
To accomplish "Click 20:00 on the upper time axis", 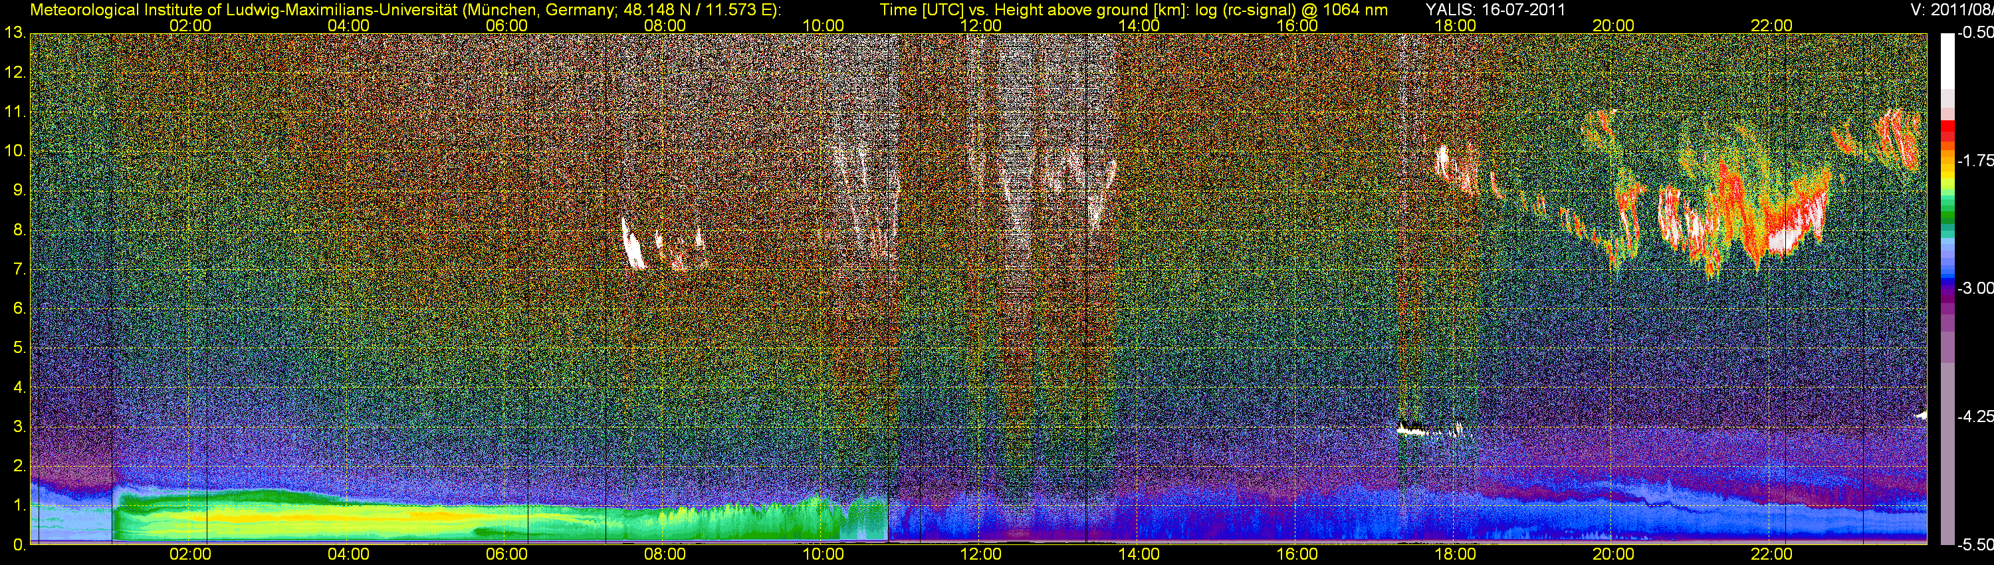I will click(x=1613, y=25).
